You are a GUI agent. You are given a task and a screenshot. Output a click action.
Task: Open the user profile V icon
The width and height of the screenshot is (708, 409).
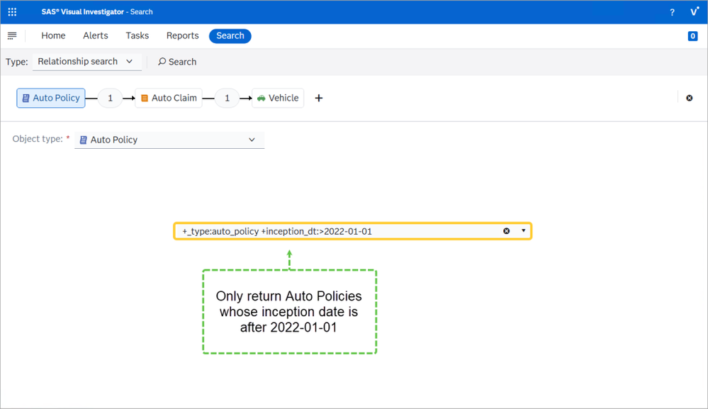[695, 12]
